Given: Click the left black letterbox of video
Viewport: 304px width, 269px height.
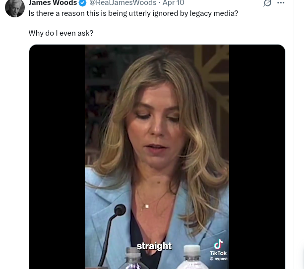Looking at the screenshot, I should coord(57,149).
